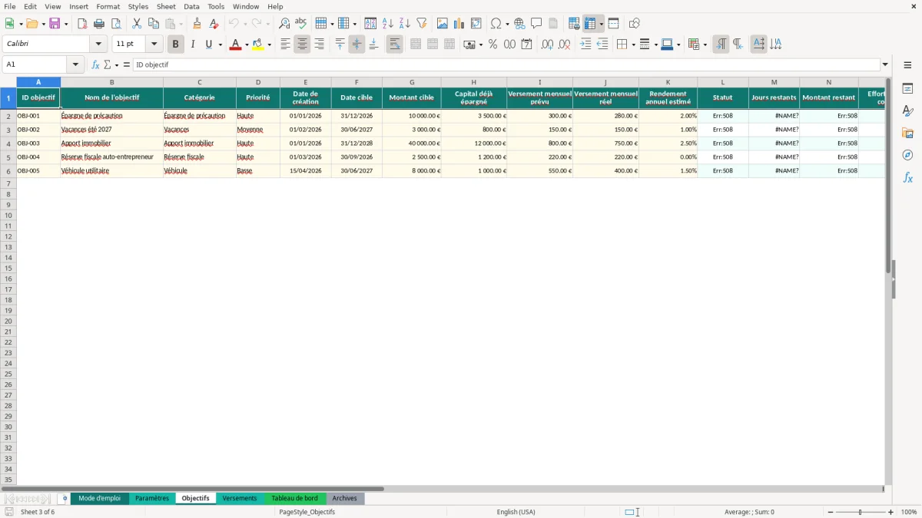Viewport: 922px width, 518px height.
Task: Open sidebar Navigator panel
Action: click(907, 155)
